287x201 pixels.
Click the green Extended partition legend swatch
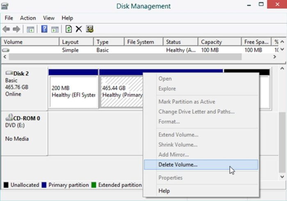click(94, 185)
